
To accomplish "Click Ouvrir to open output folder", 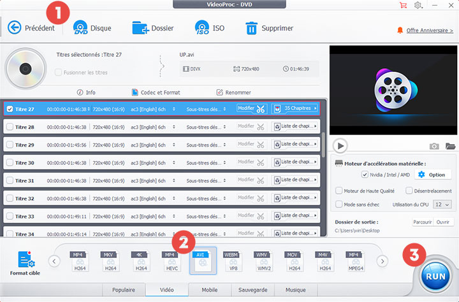I will tap(443, 222).
